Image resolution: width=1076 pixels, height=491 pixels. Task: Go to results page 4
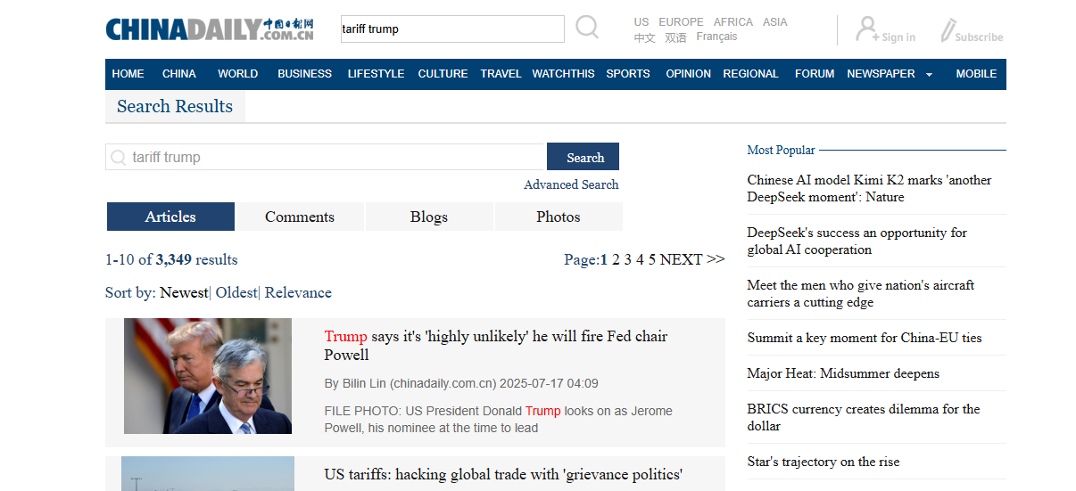640,259
